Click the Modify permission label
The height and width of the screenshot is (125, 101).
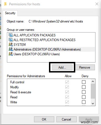14,87
